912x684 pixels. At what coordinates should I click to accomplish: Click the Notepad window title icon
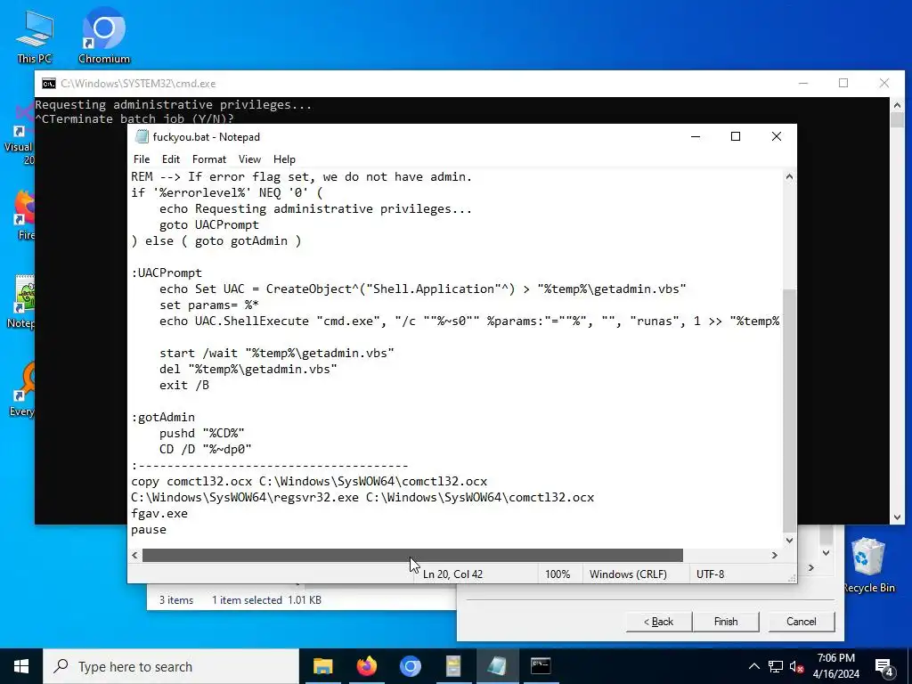[142, 136]
